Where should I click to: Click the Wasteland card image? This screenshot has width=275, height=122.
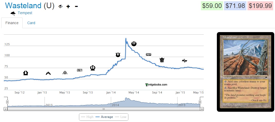click(245, 72)
